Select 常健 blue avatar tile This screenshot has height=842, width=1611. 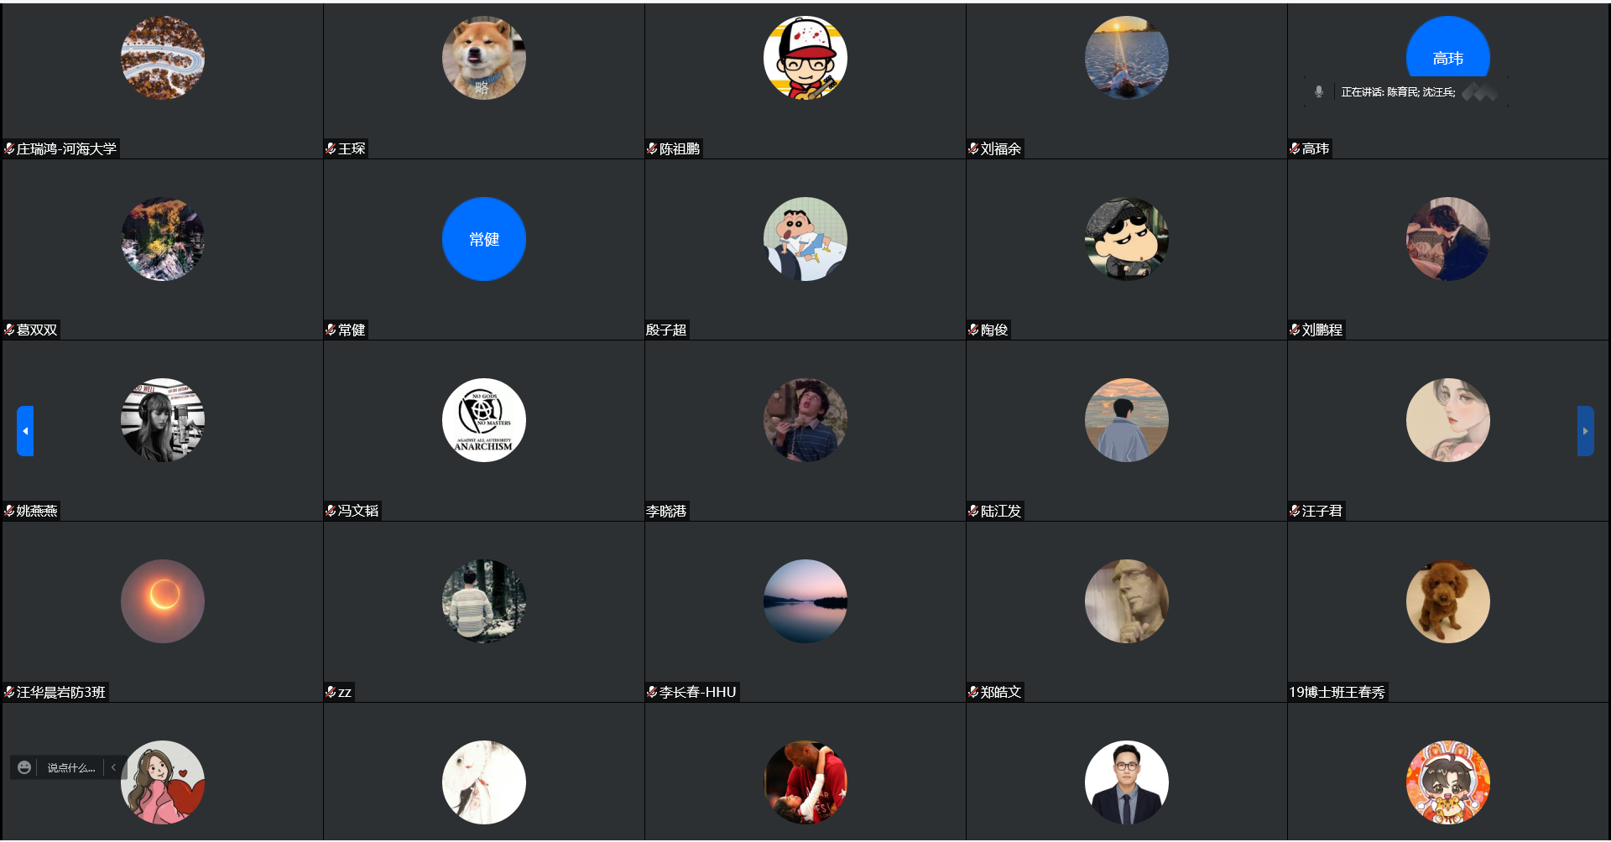[x=484, y=239]
